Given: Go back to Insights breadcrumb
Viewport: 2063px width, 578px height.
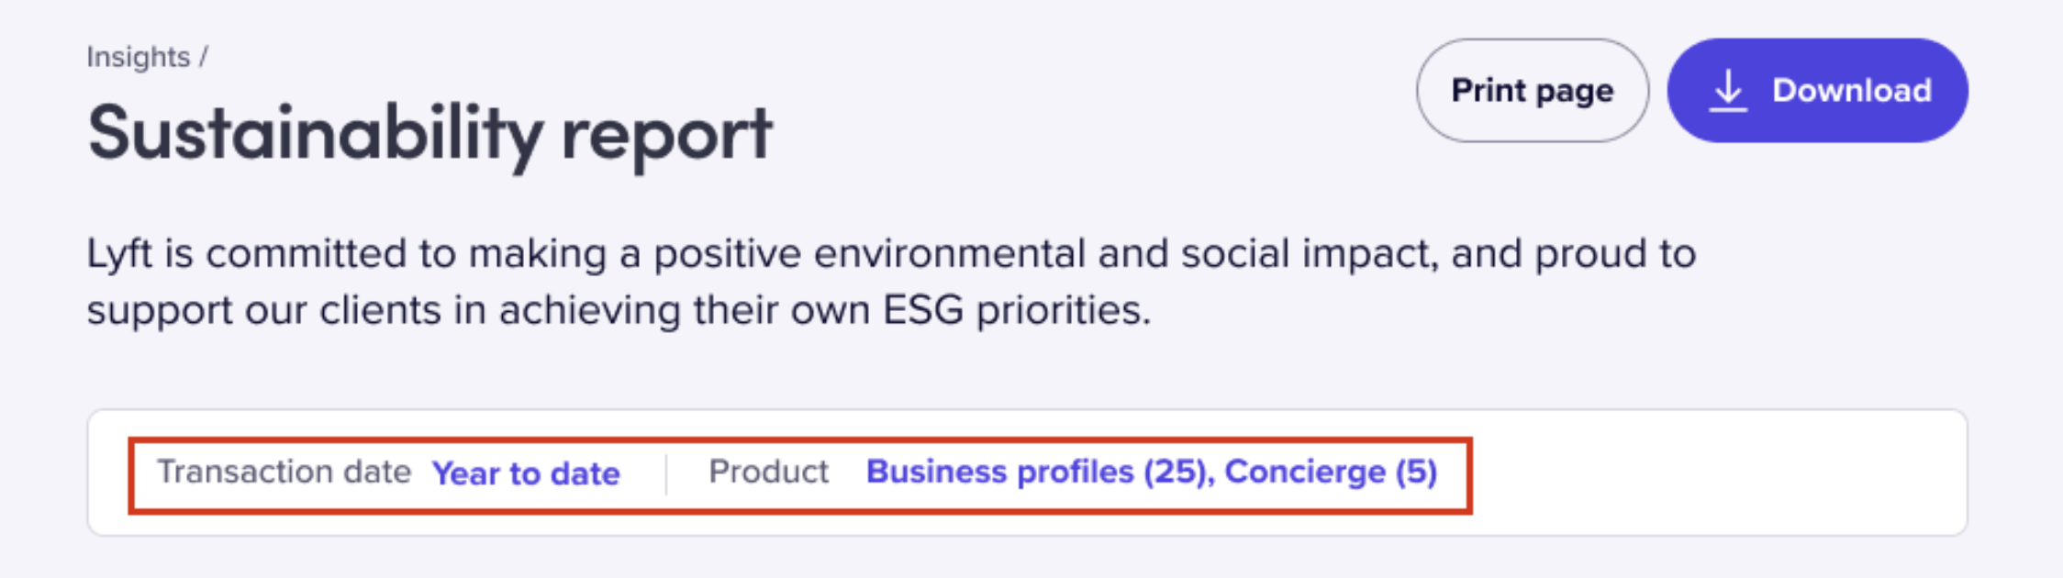Looking at the screenshot, I should [x=138, y=57].
